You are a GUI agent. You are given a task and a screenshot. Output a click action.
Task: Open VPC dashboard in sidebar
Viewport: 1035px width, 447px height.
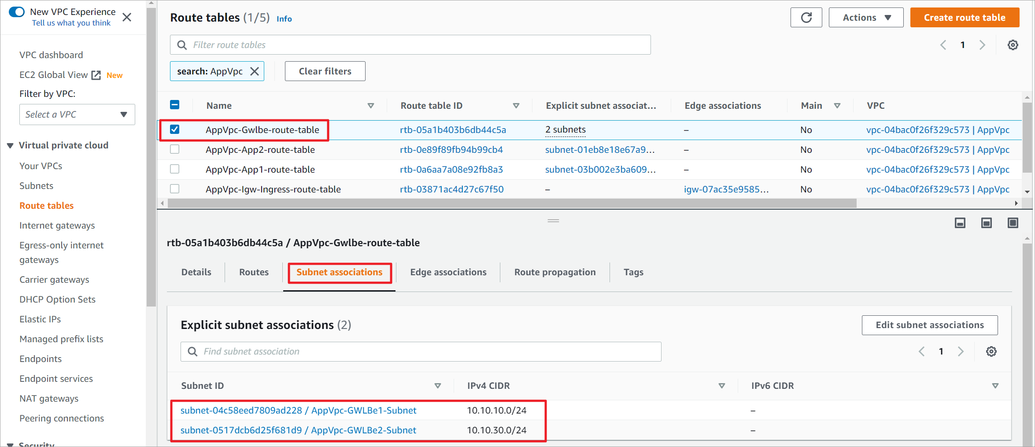click(x=51, y=55)
